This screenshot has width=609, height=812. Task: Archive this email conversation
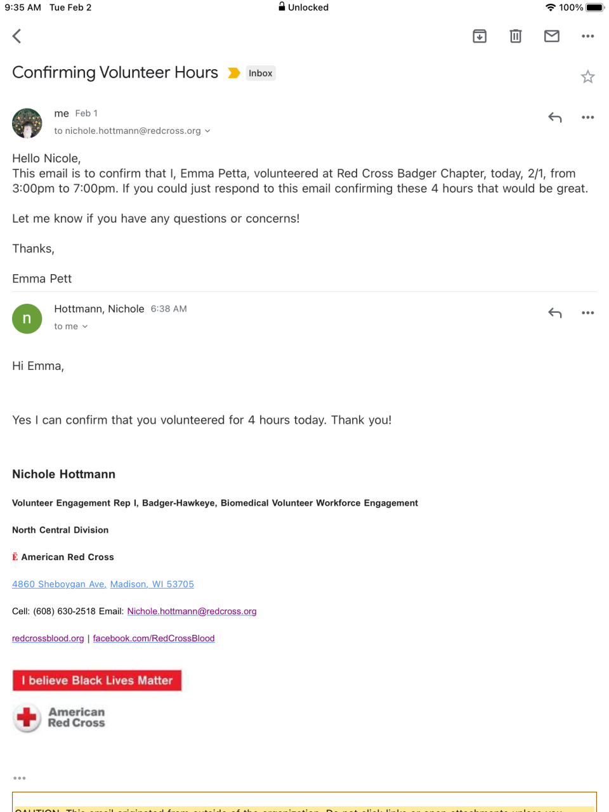(480, 36)
